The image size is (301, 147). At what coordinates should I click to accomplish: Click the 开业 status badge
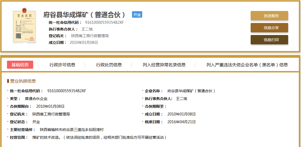coord(137,15)
